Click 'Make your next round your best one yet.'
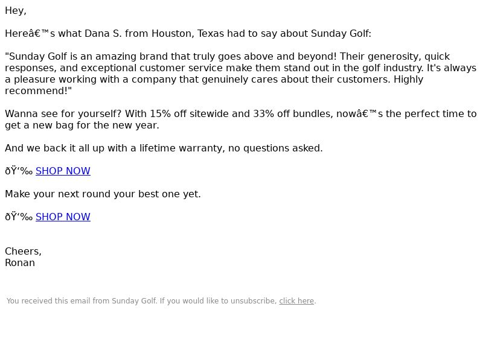 click(103, 194)
